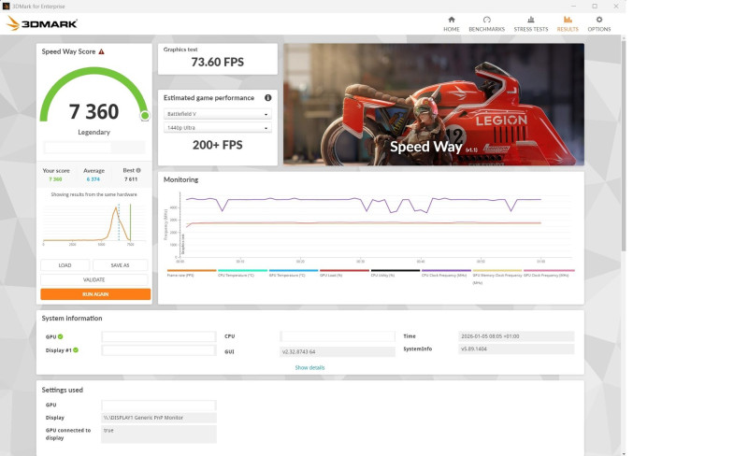Image resolution: width=748 pixels, height=456 pixels.
Task: Click the System information heading
Action: coord(72,318)
